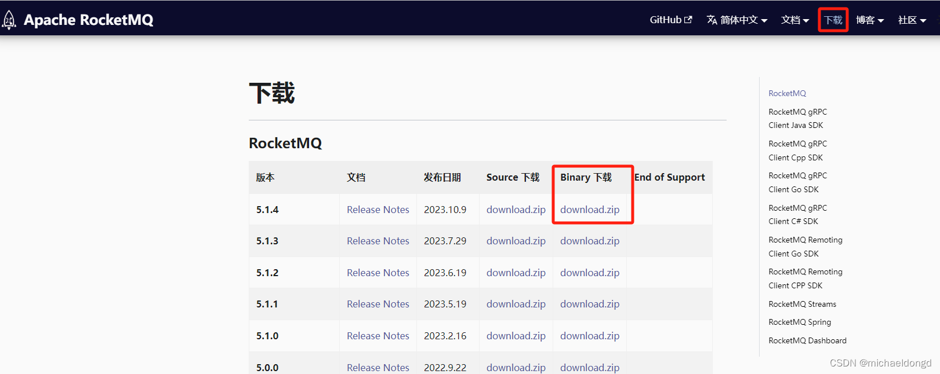Viewport: 940px width, 374px height.
Task: Download binary zip for 5.1.4
Action: click(590, 210)
